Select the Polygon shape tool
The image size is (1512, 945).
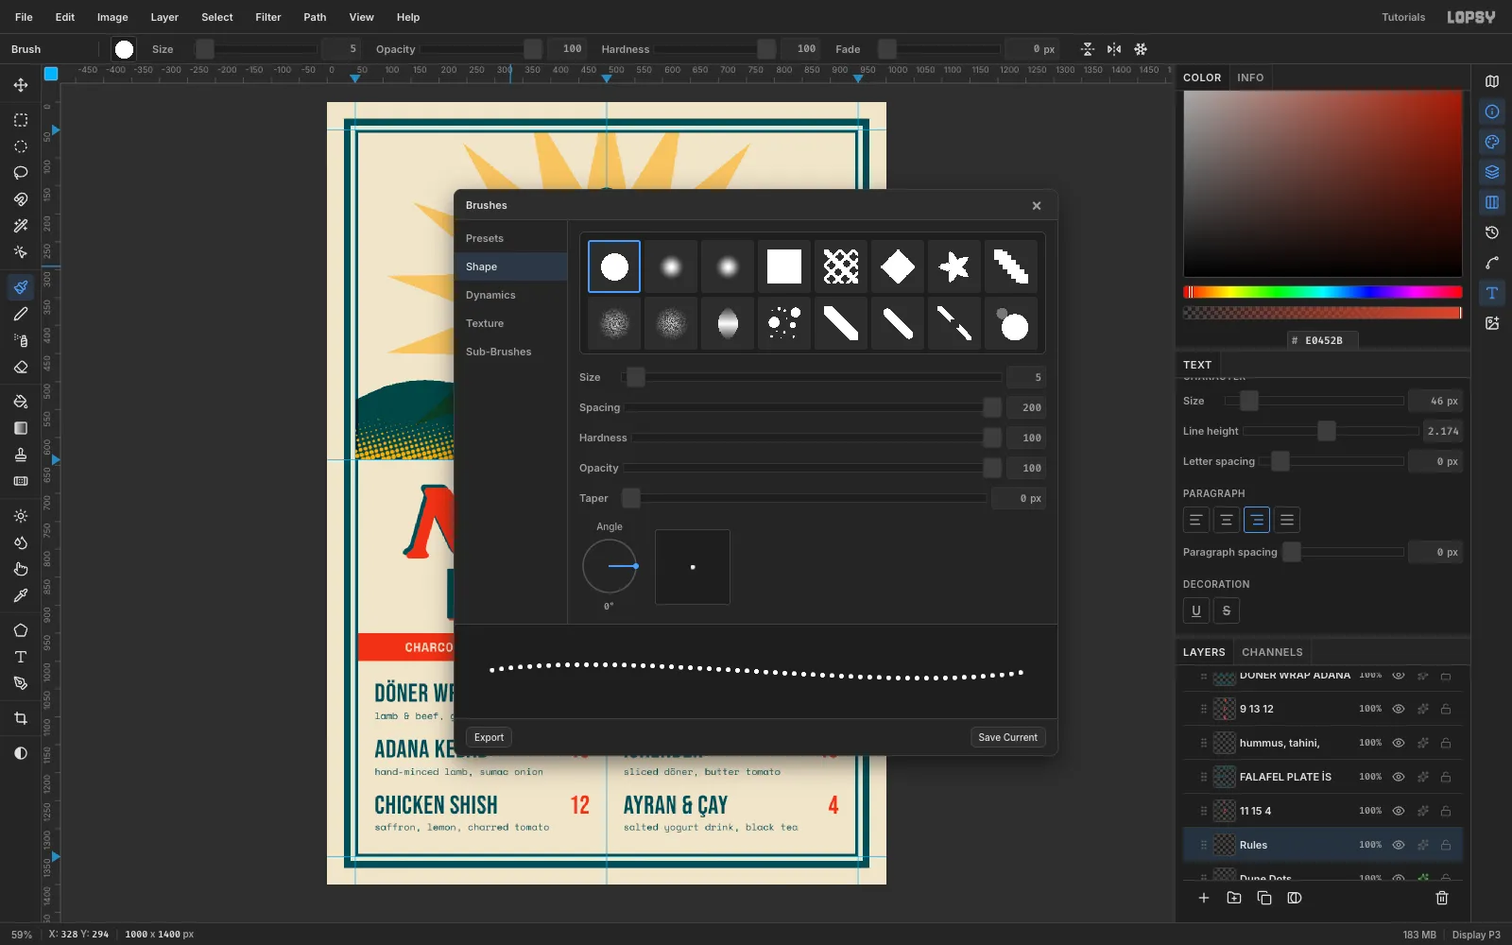tap(21, 630)
